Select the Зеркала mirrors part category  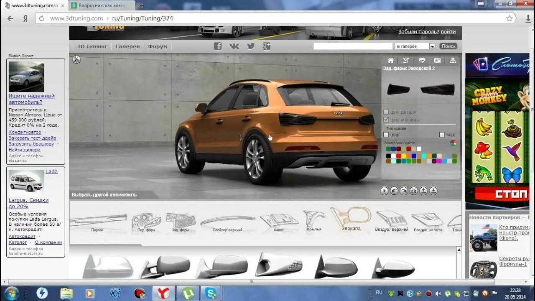pyautogui.click(x=351, y=219)
